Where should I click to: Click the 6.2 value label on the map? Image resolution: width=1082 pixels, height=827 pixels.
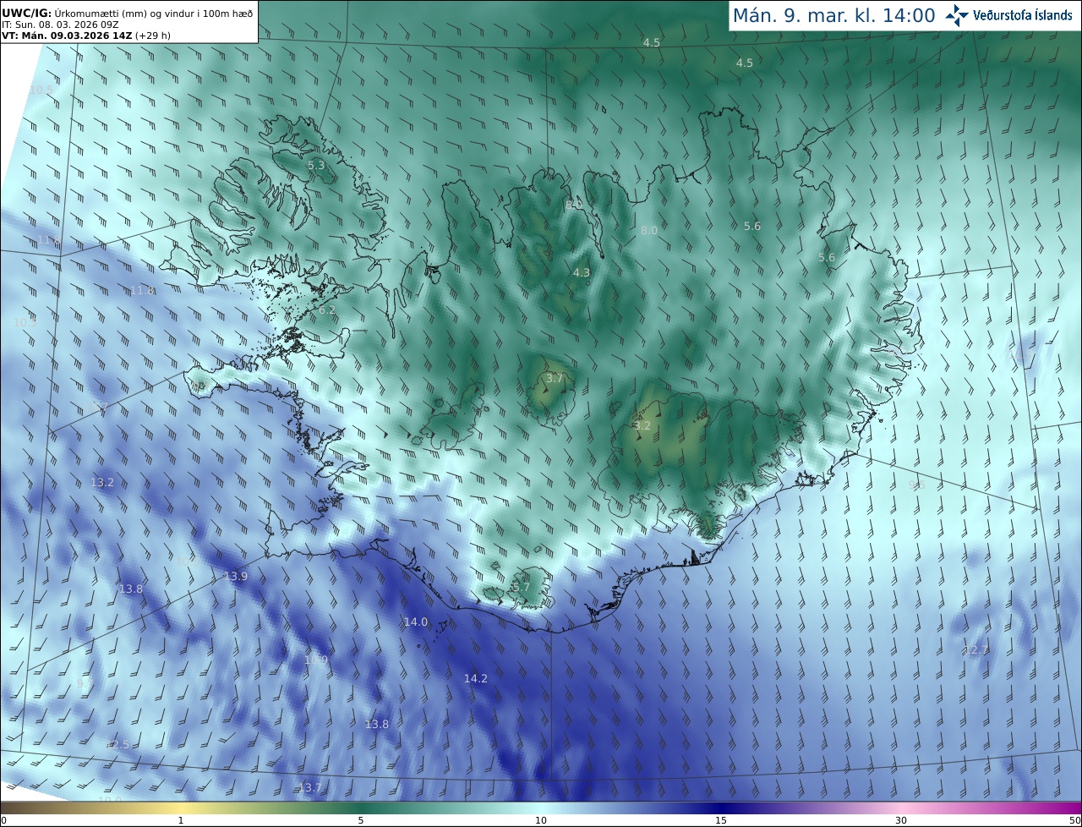[x=326, y=310]
